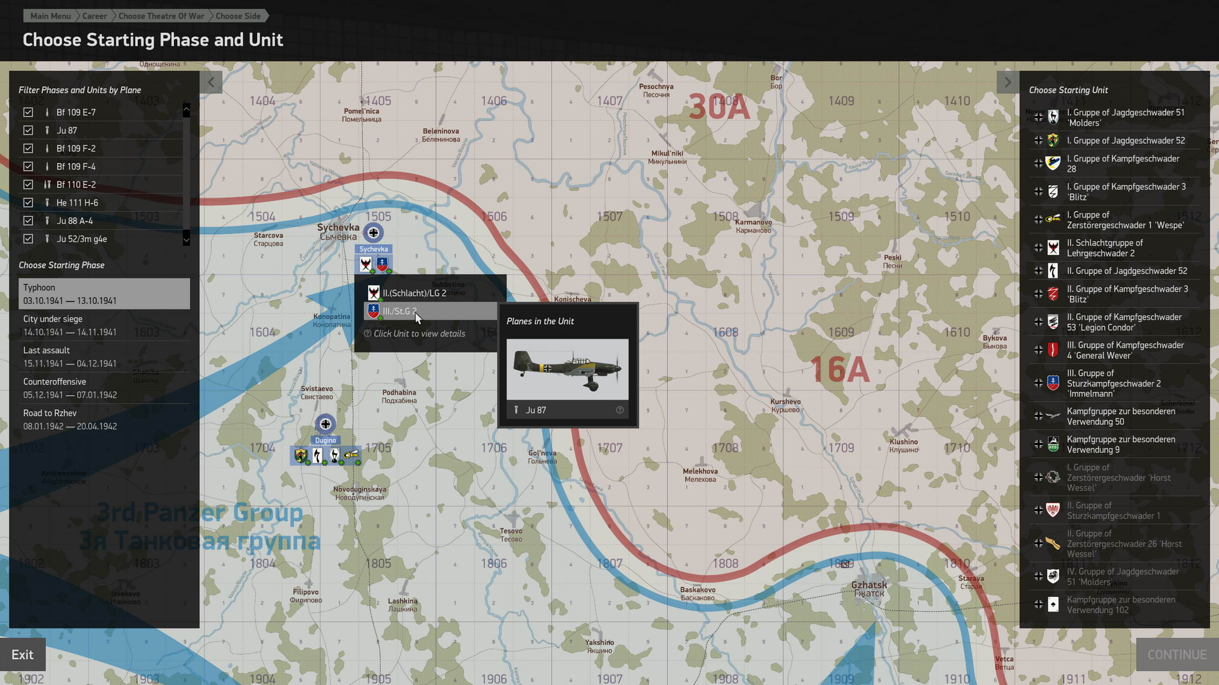
Task: Go to Choose Theatre Of War breadcrumb
Action: pos(161,16)
